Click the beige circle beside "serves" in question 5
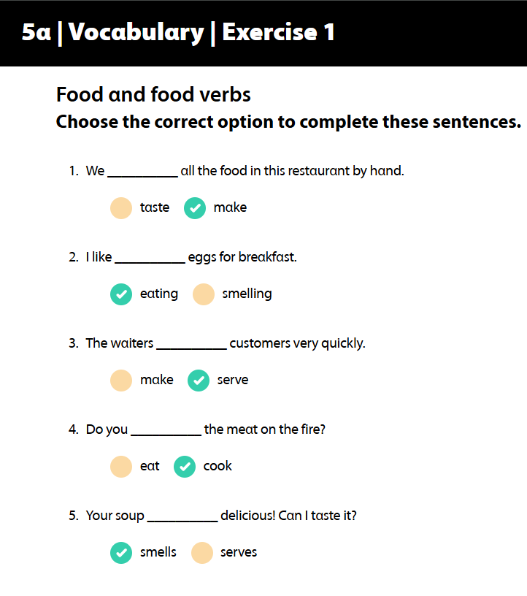The image size is (527, 596). [x=201, y=552]
